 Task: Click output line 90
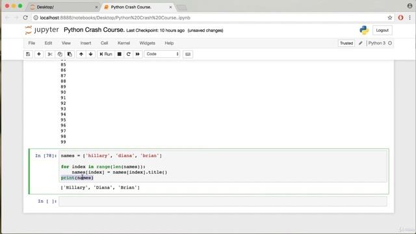pos(63,92)
